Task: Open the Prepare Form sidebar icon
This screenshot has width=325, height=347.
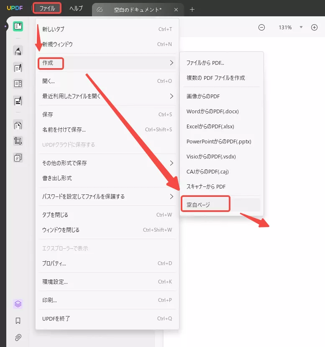Action: point(18,84)
